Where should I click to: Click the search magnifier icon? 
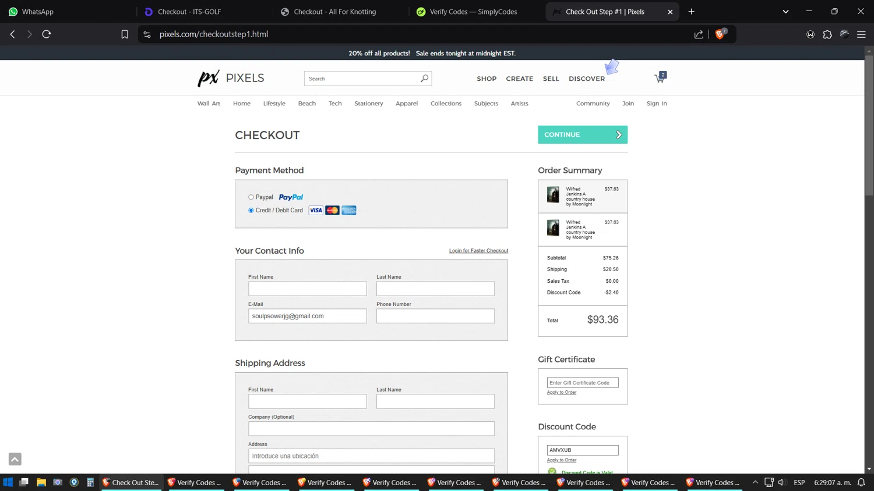coord(424,79)
